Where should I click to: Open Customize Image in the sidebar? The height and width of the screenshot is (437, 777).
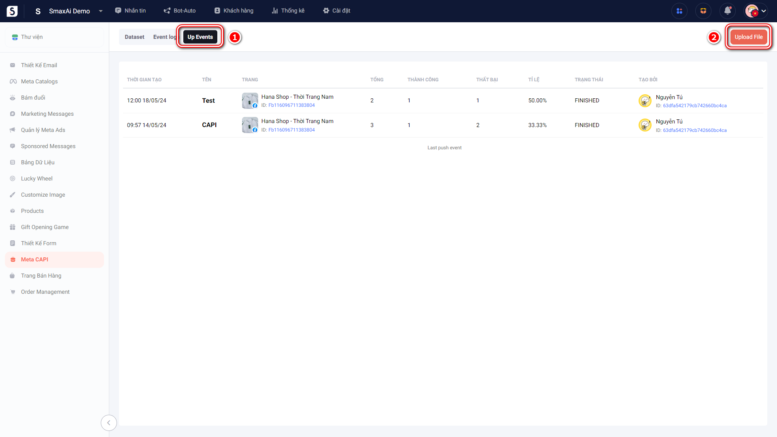(x=43, y=195)
